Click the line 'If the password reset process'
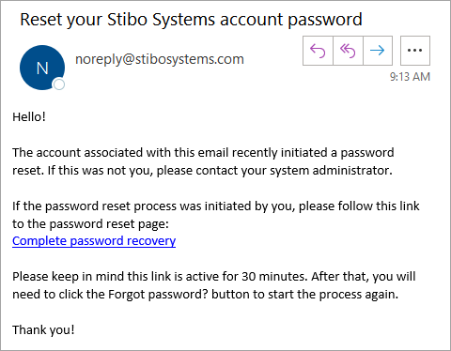 (x=216, y=206)
